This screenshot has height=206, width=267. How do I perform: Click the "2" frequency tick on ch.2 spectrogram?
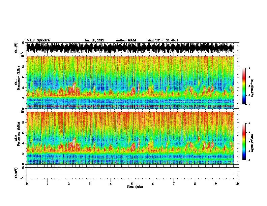pos(24,154)
